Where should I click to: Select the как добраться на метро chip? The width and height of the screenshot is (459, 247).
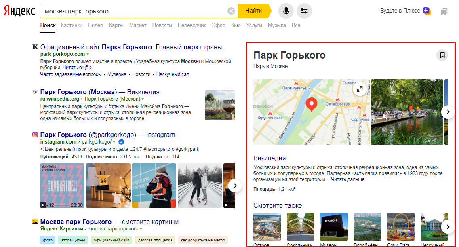203,240
